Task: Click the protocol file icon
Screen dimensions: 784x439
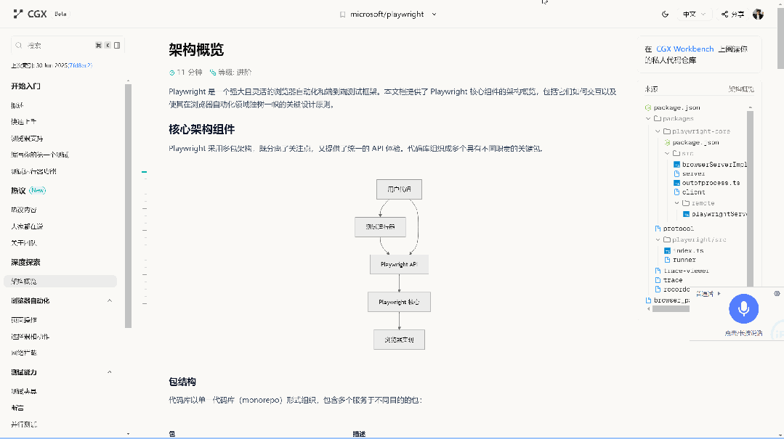Action: click(658, 229)
